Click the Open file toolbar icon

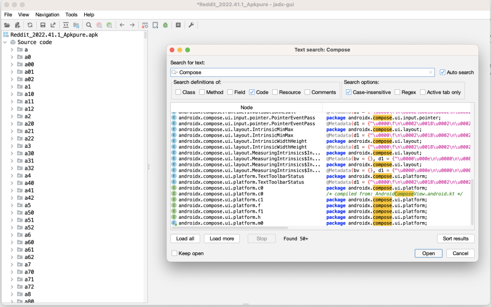[7, 25]
